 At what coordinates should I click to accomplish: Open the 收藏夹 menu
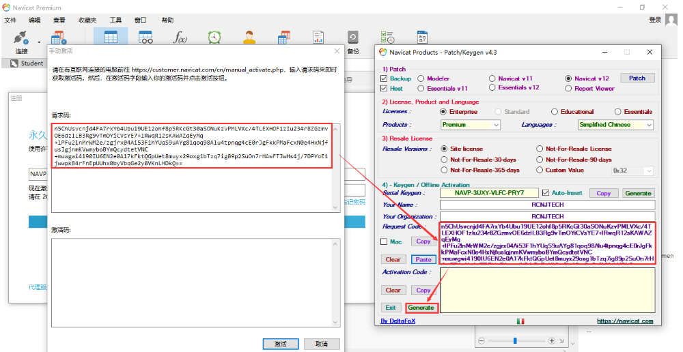tap(87, 20)
